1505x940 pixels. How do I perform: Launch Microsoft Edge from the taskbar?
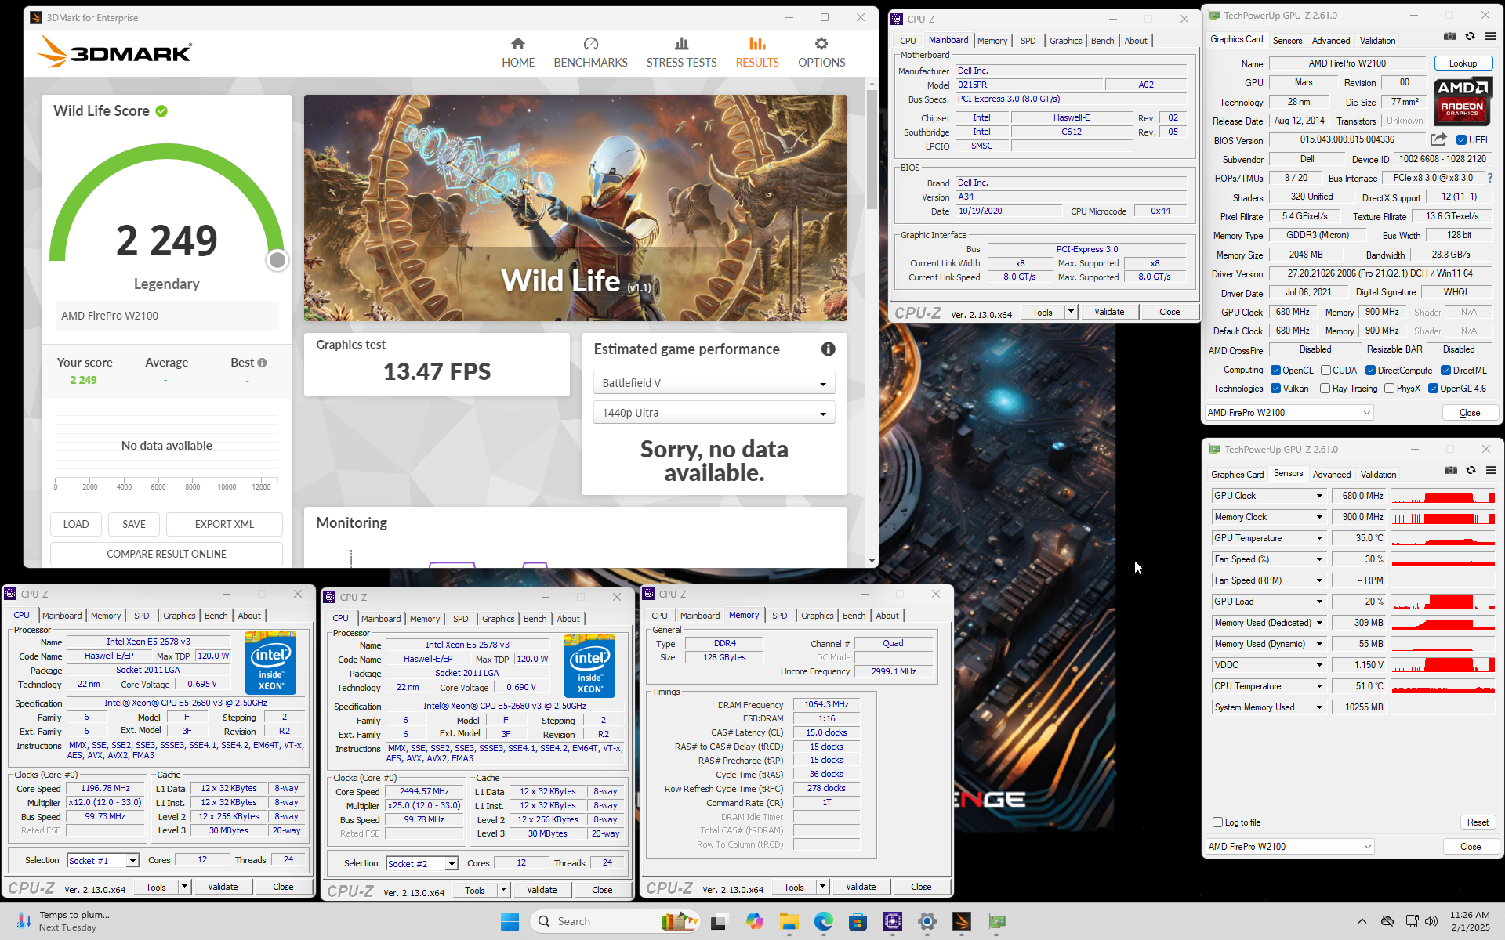823,921
